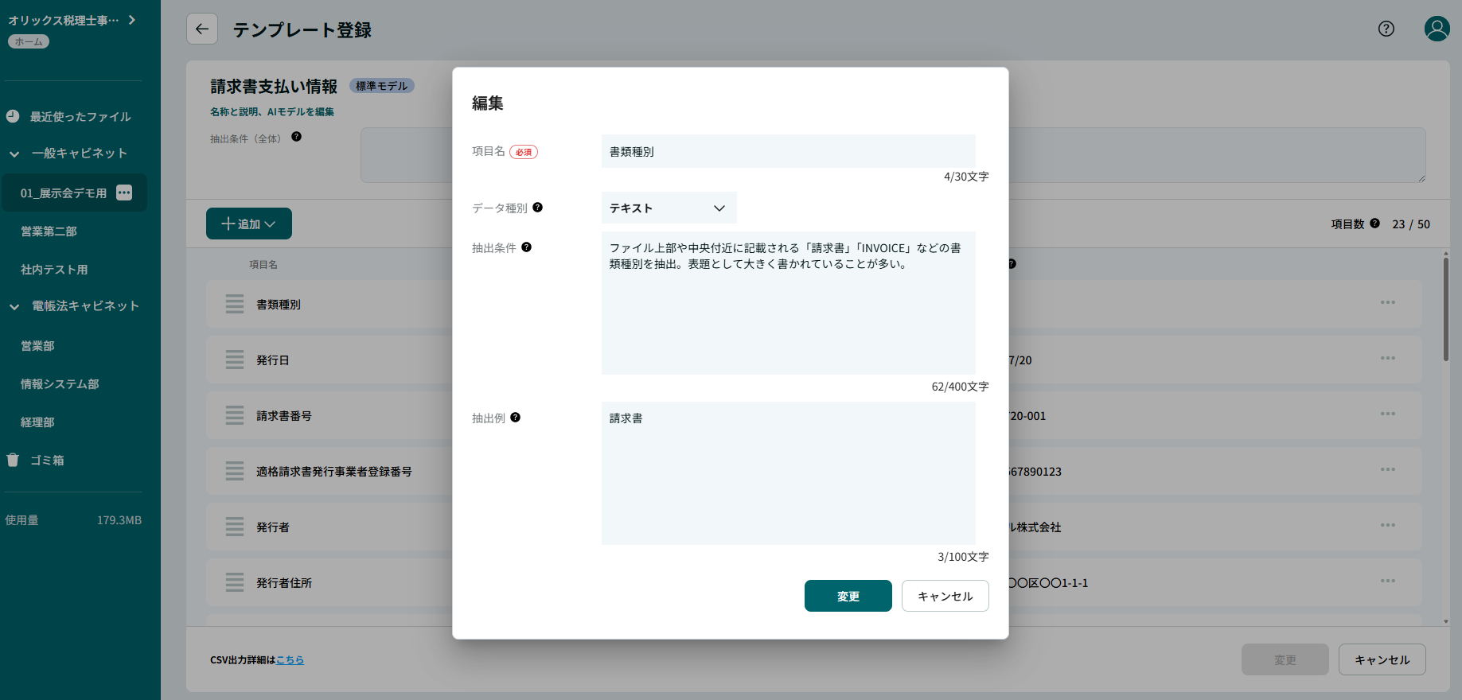Click help icon next to データ種別

coord(538,208)
